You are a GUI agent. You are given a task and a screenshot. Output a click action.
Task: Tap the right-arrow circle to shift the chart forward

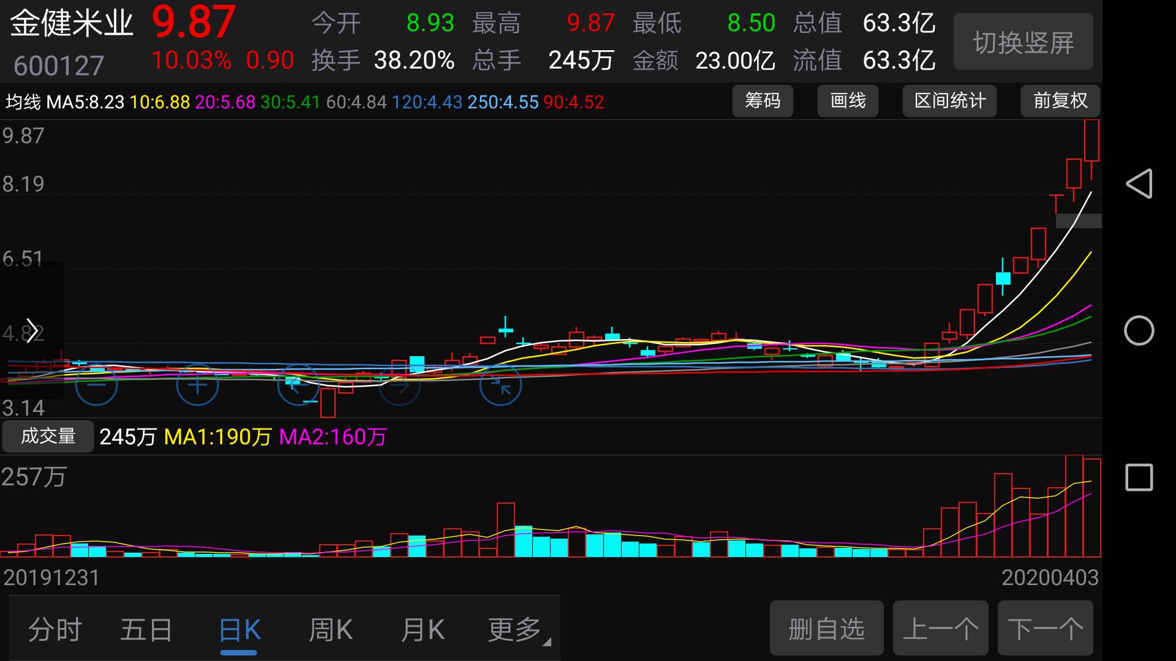click(x=399, y=384)
